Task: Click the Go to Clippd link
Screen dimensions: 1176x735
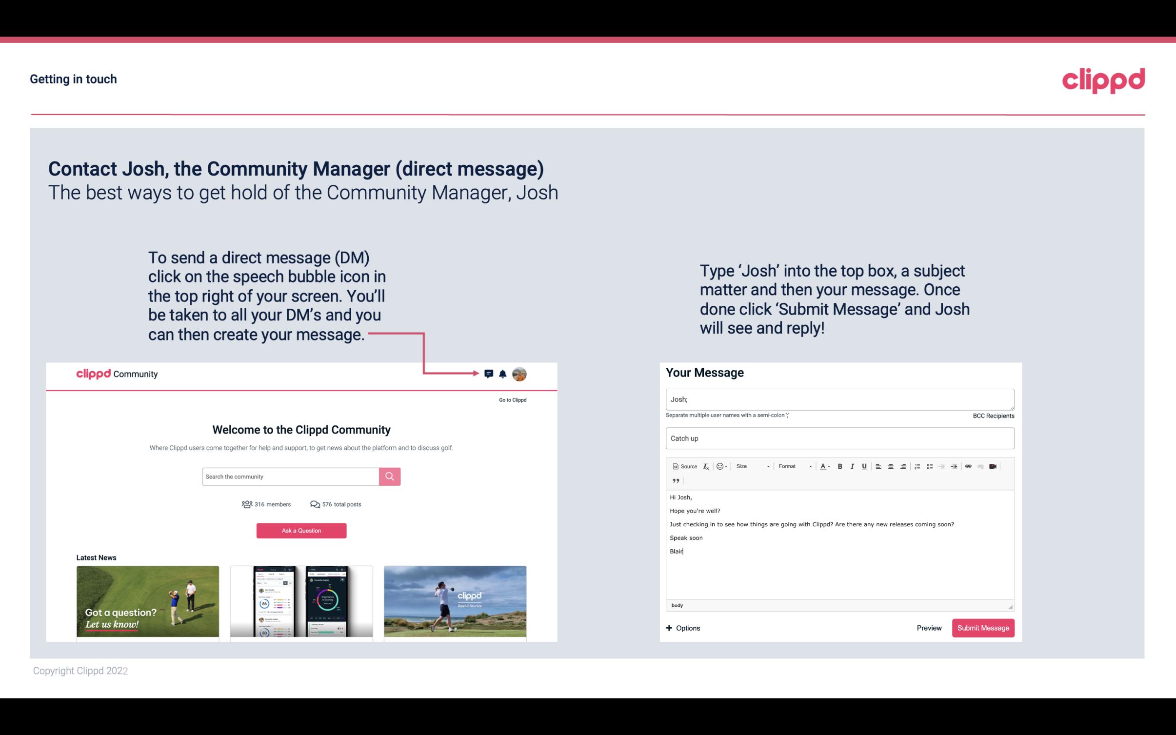Action: [x=511, y=399]
